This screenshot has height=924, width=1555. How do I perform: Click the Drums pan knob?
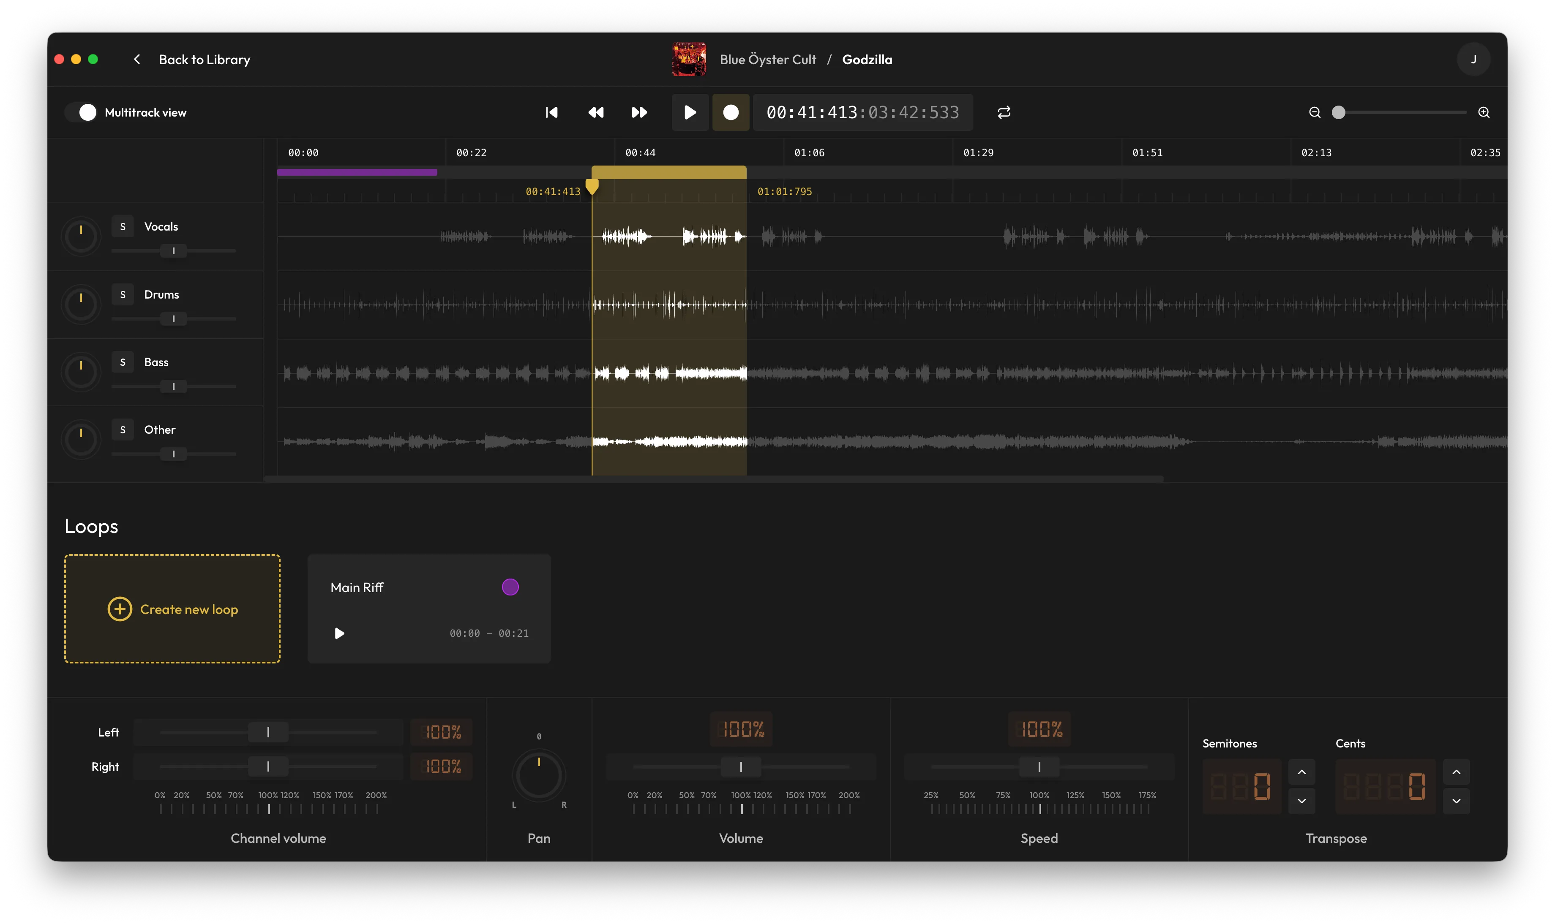pos(81,304)
